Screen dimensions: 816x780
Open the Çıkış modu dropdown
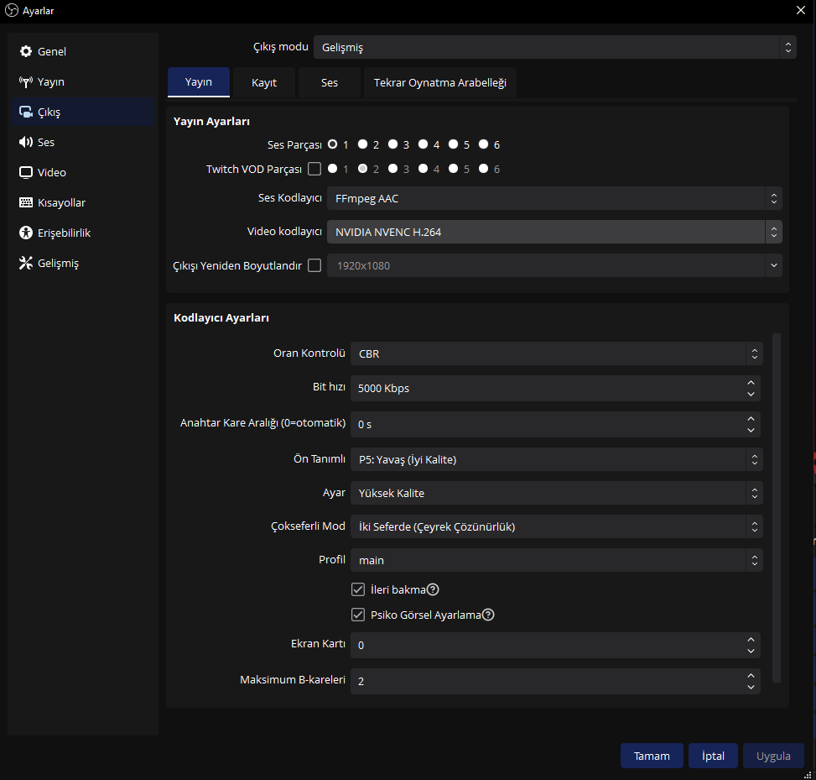point(554,47)
